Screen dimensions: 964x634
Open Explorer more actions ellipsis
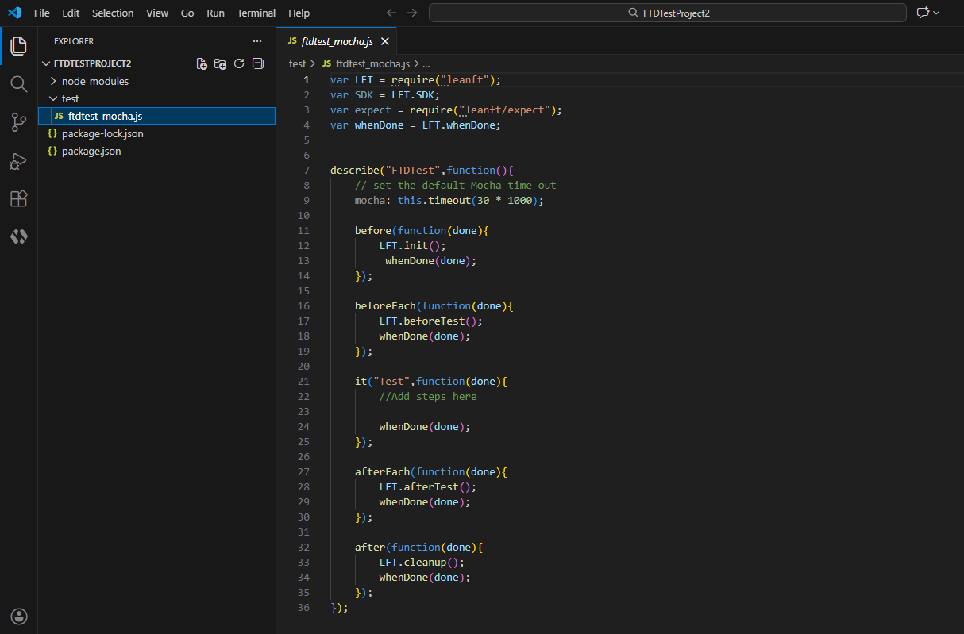coord(256,41)
